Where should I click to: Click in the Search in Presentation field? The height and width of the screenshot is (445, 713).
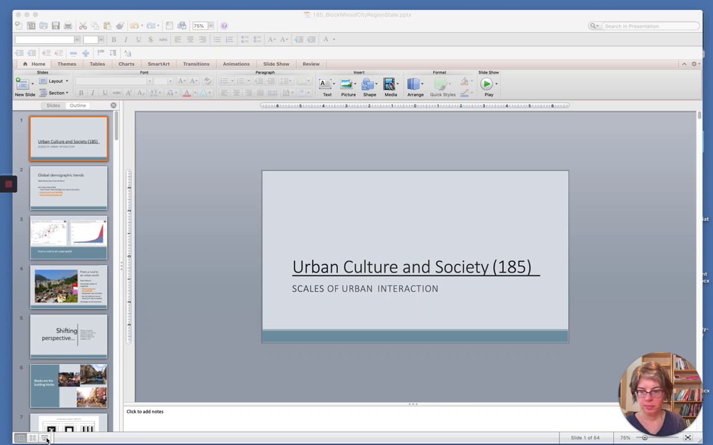[649, 26]
